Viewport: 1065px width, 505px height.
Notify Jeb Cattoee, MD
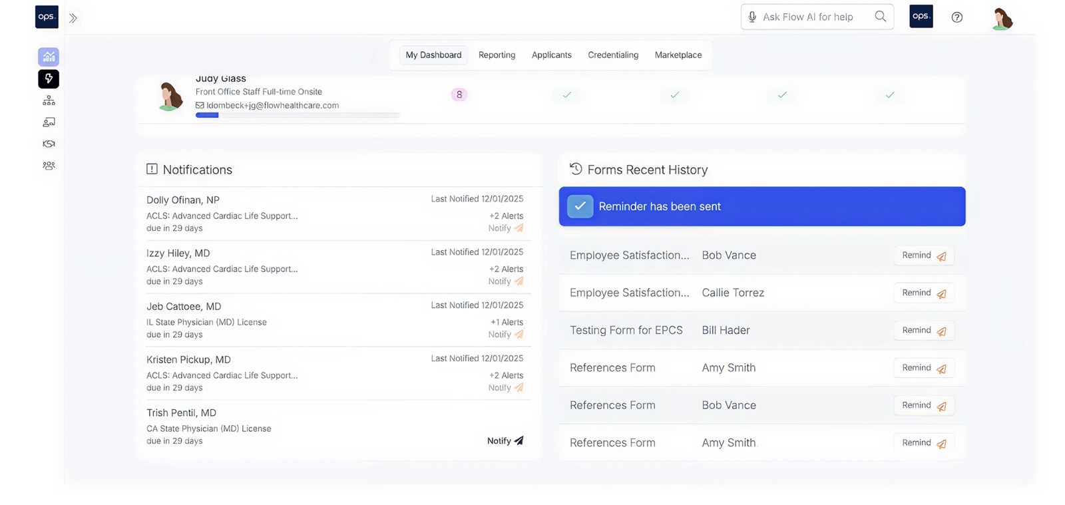506,335
